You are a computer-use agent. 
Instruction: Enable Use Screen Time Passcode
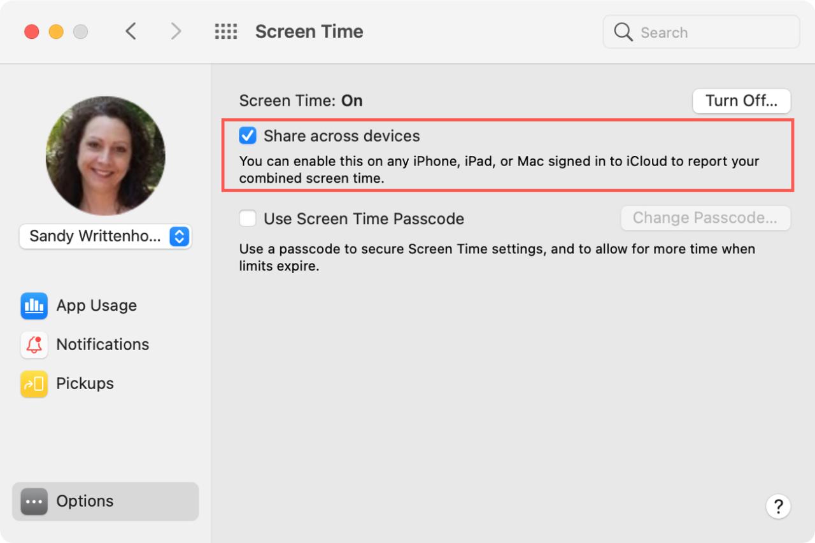[247, 218]
